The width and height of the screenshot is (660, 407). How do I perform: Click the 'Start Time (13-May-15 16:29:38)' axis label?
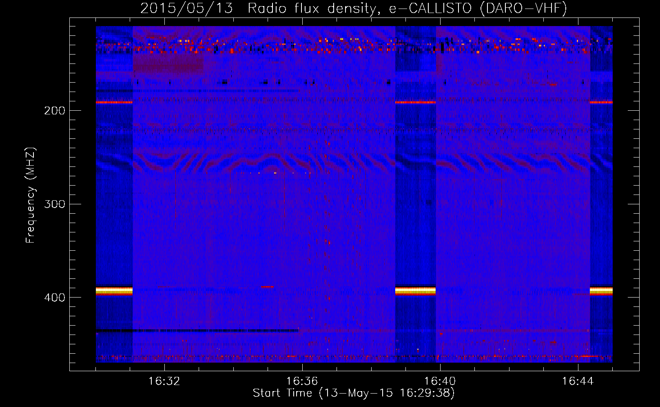(x=354, y=393)
